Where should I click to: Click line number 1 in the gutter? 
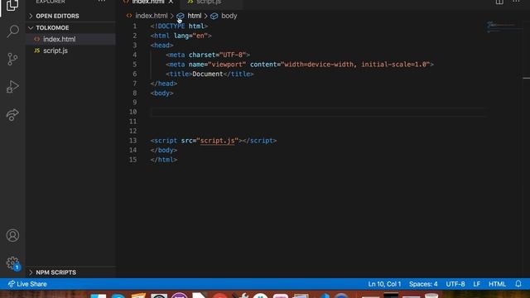point(134,26)
